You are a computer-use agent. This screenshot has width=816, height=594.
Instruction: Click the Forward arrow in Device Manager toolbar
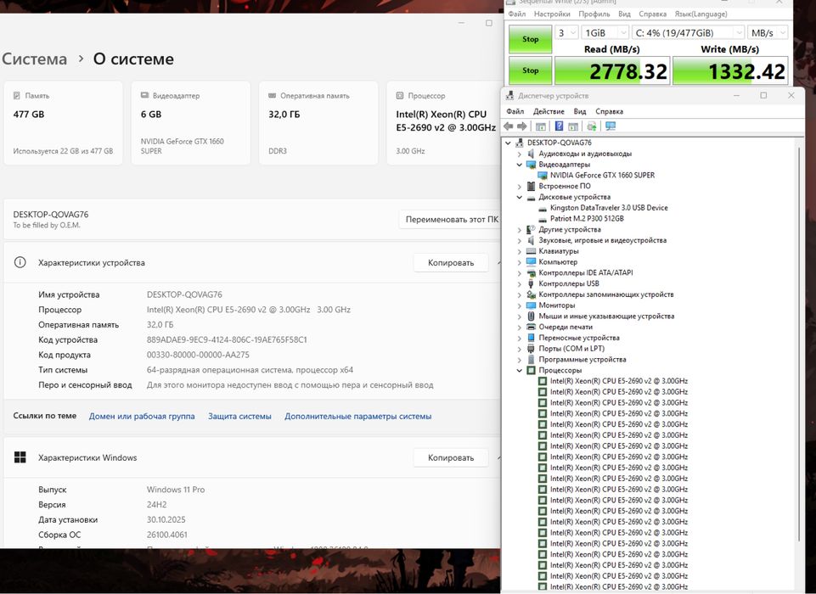tap(521, 126)
